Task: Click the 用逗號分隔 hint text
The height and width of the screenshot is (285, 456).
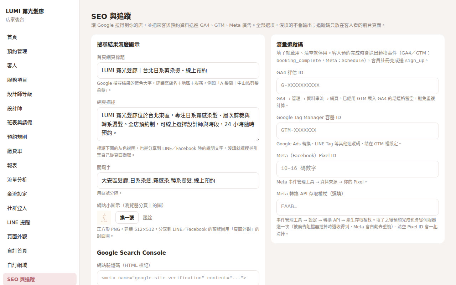Action: 109,193
